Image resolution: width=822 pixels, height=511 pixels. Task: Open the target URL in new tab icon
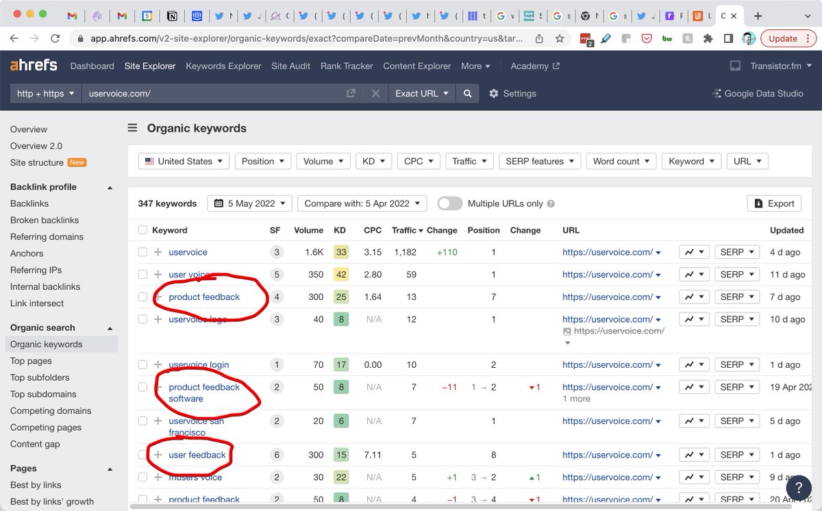tap(351, 93)
